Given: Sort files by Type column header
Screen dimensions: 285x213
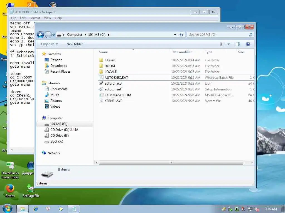Looking at the screenshot, I should coord(208,52).
